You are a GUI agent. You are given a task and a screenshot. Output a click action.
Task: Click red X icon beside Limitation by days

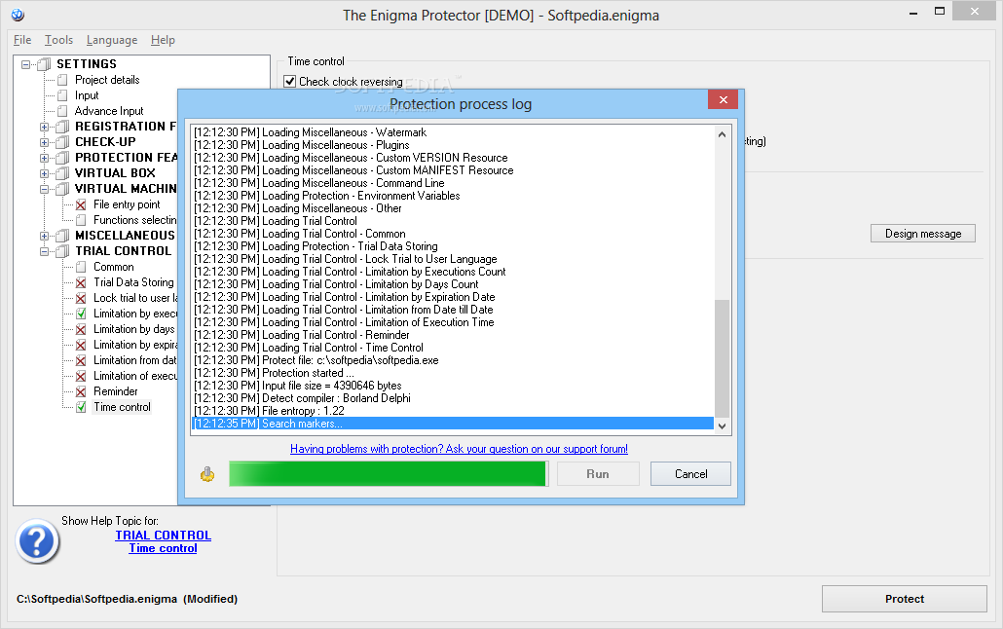click(81, 329)
